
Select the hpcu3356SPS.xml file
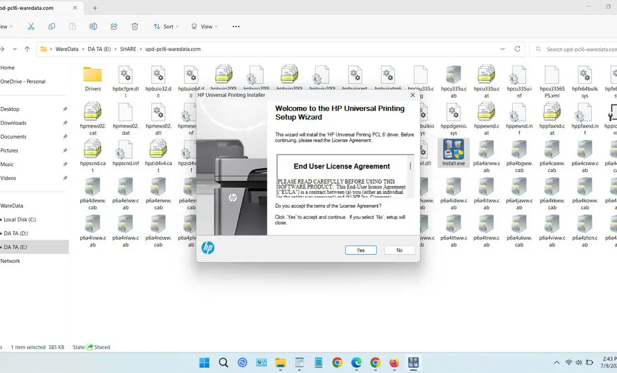[552, 82]
